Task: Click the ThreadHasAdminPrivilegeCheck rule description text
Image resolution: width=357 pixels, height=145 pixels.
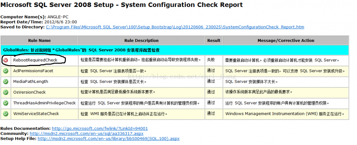Action: (x=140, y=103)
